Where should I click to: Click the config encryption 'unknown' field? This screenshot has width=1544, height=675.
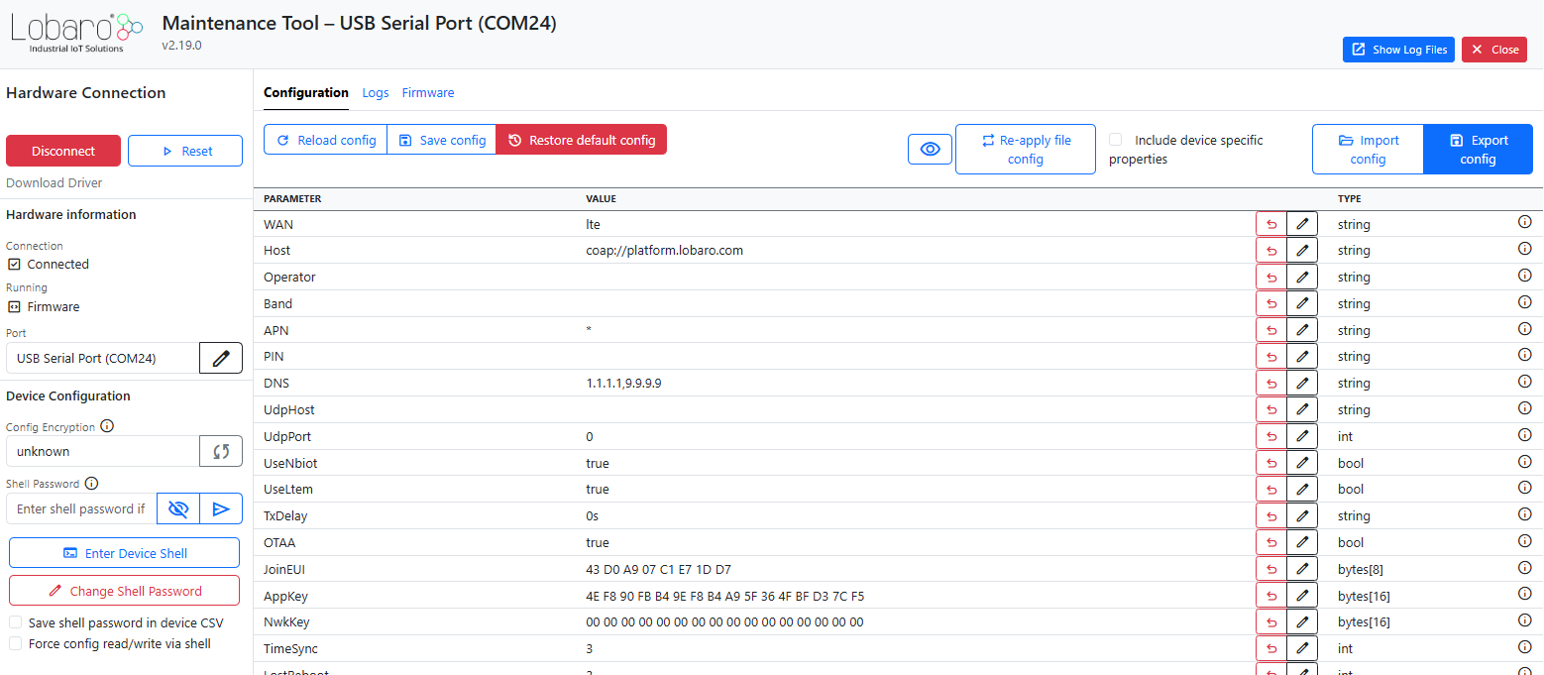[103, 451]
